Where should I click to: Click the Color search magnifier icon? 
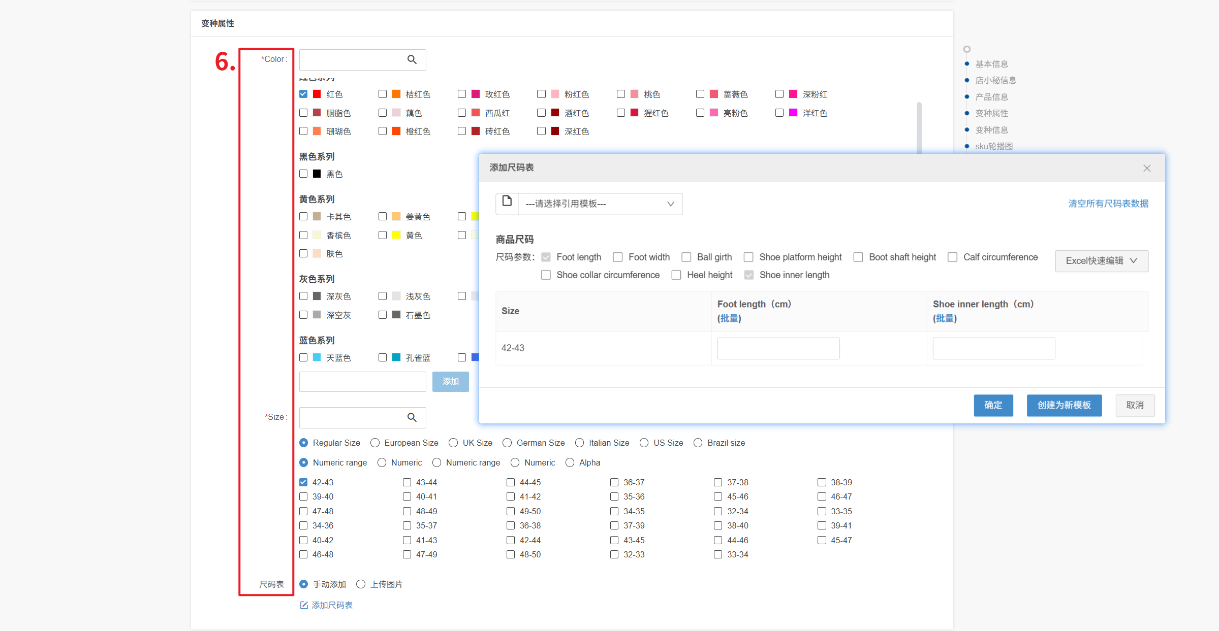(412, 60)
